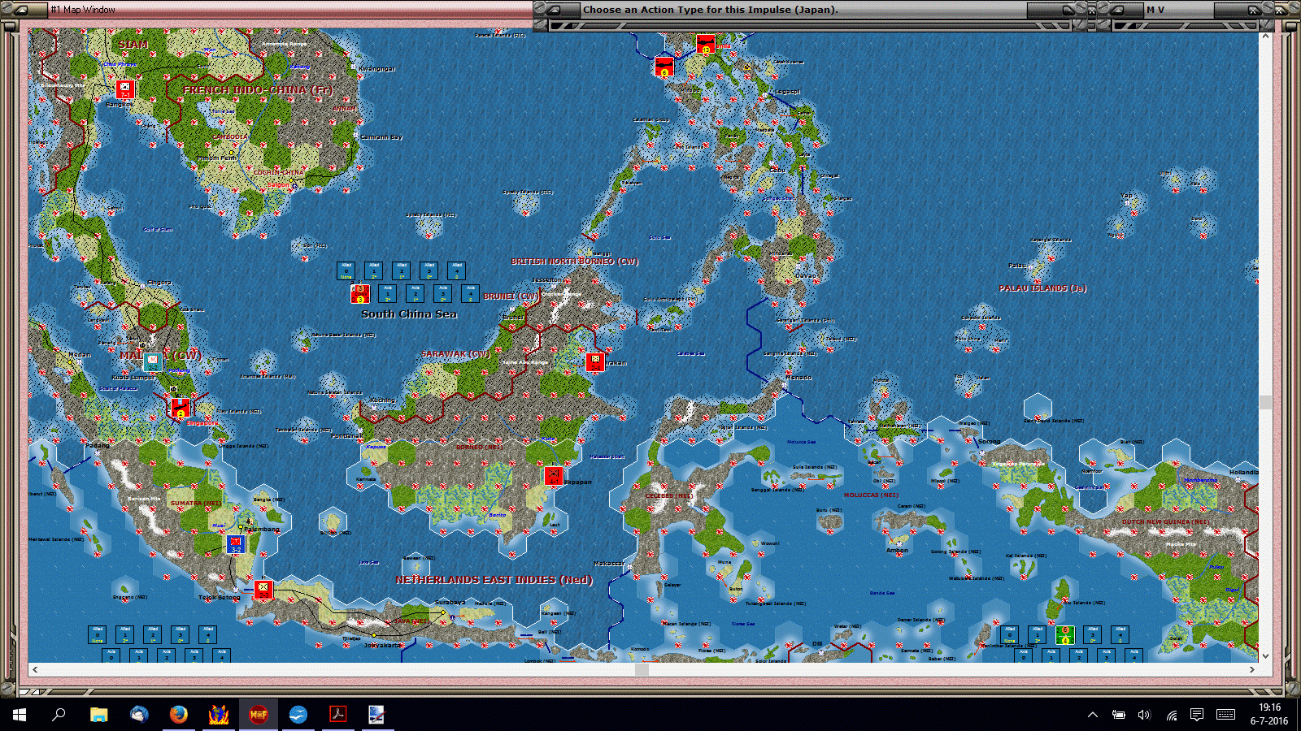Screen dimensions: 1301x731
Task: Show hidden system tray icons
Action: coord(1093,715)
